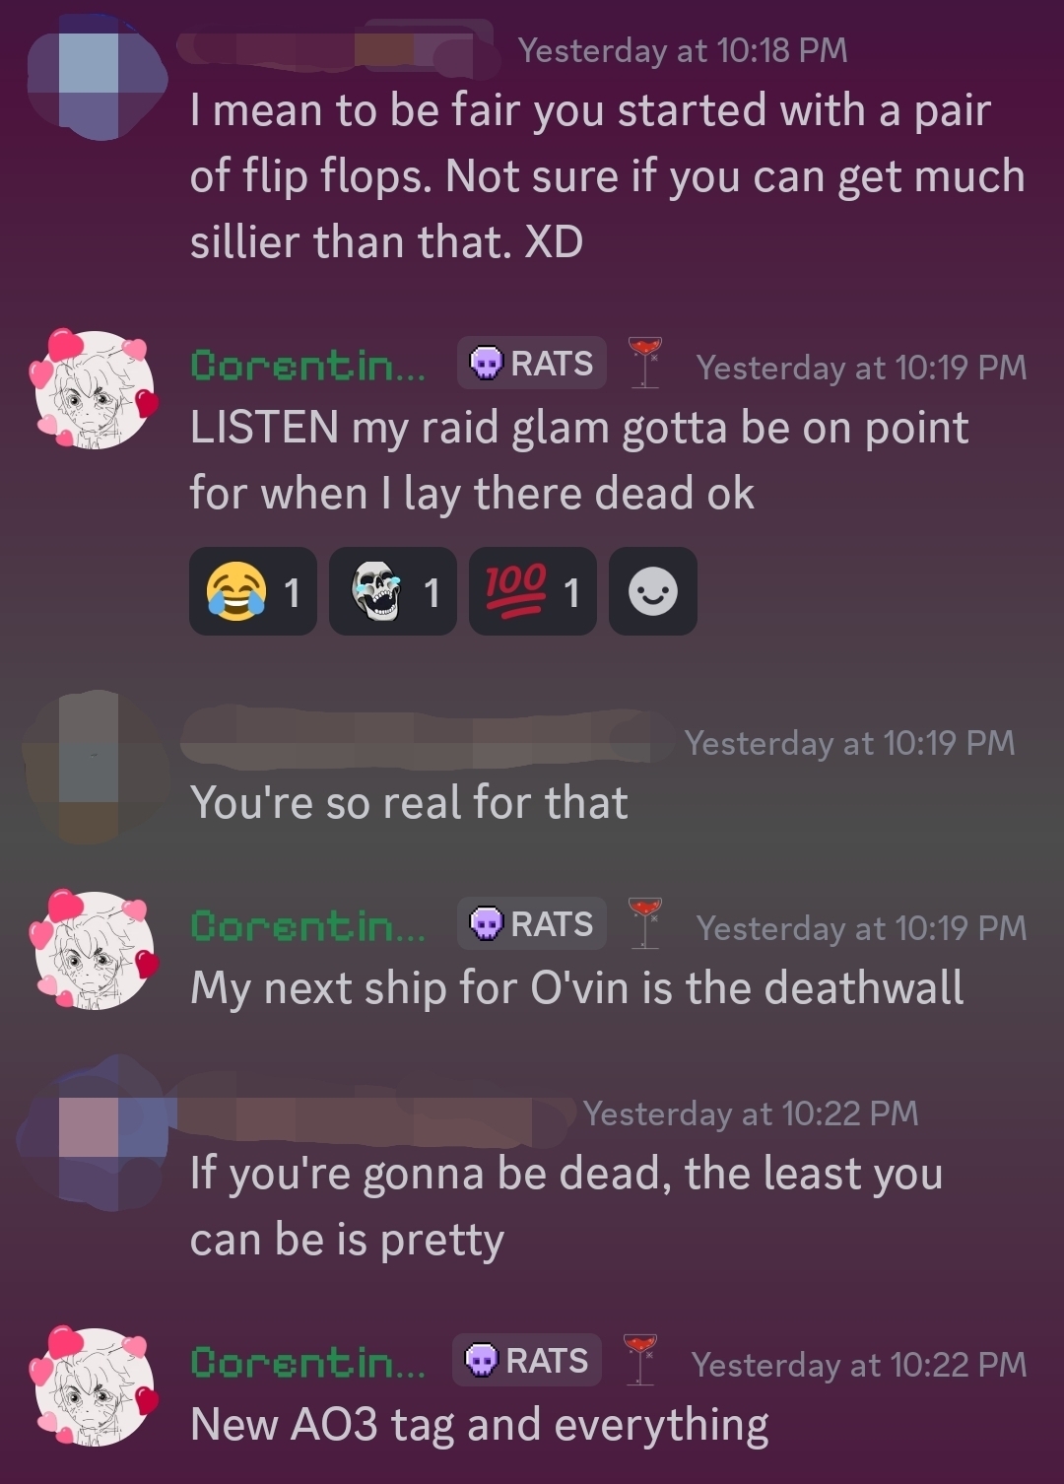Screen dimensions: 1064x1484
Task: Open Corentin username above 'AO3 tag' message
Action: click(x=308, y=1363)
